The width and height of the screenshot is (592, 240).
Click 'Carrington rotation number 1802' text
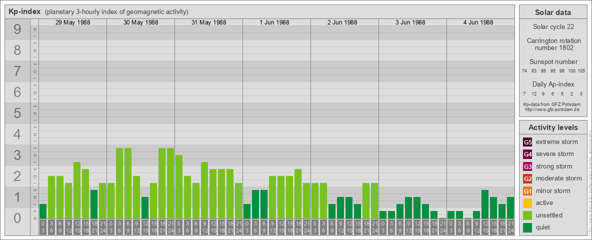click(554, 44)
